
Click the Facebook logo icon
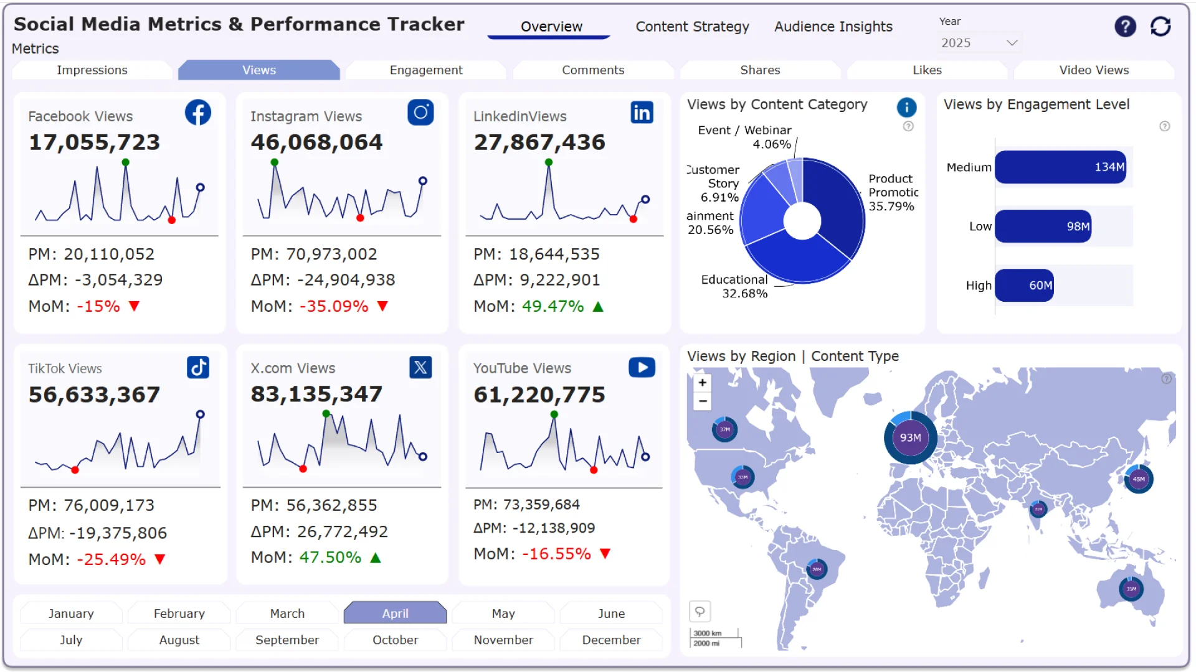coord(198,113)
